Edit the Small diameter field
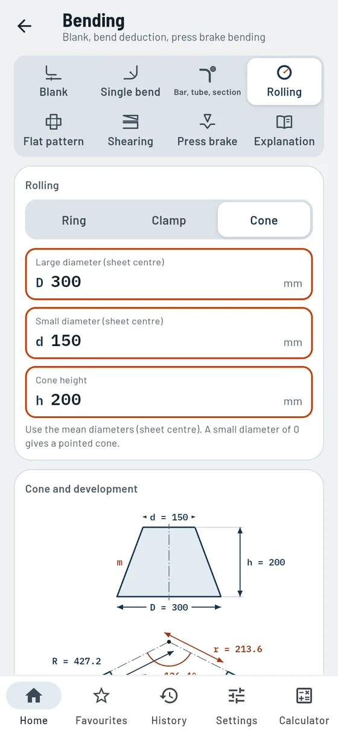Screen dimensions: 338x732 pyautogui.click(x=169, y=333)
